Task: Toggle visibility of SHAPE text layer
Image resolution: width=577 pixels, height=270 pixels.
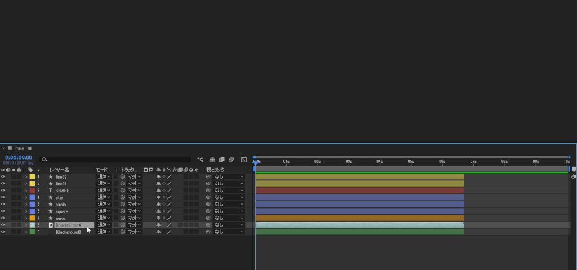Action: [x=3, y=191]
